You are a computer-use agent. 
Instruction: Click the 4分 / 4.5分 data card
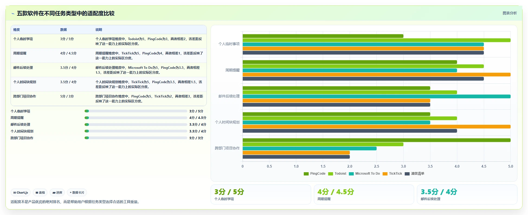(x=364, y=194)
